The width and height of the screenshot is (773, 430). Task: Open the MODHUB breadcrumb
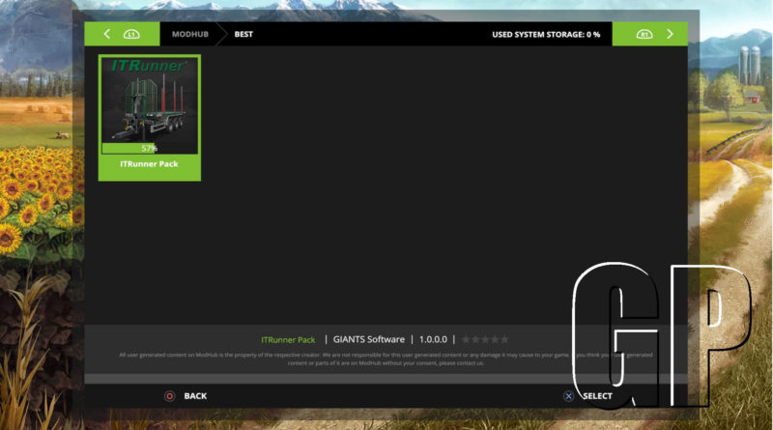(189, 34)
